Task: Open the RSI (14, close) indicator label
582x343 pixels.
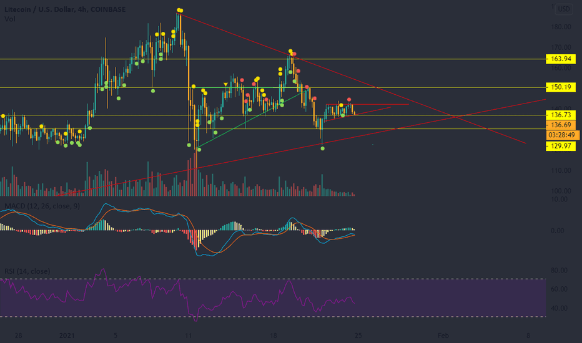Action: (27, 271)
